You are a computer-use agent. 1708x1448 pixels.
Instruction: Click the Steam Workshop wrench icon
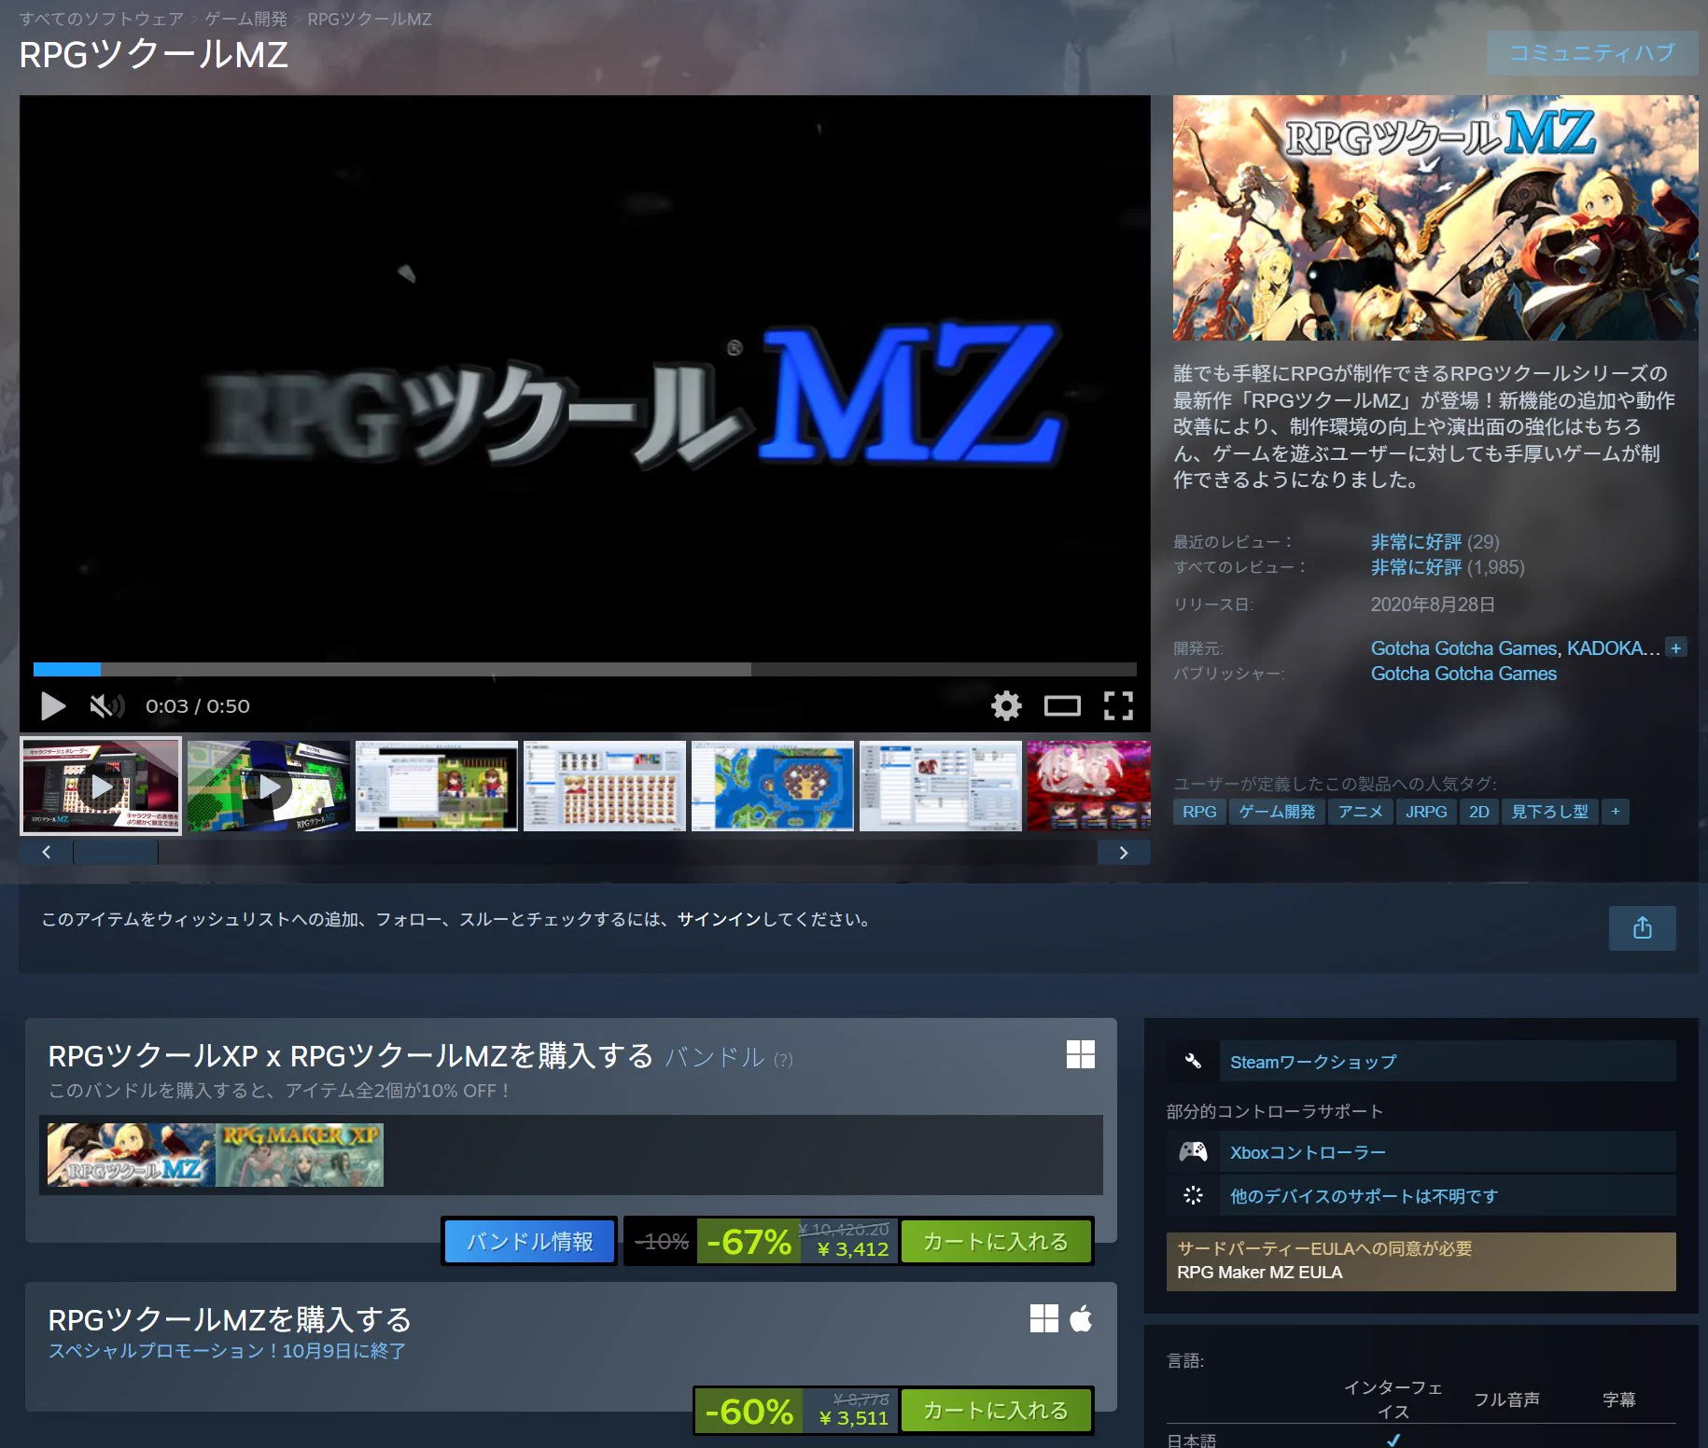pyautogui.click(x=1193, y=1061)
